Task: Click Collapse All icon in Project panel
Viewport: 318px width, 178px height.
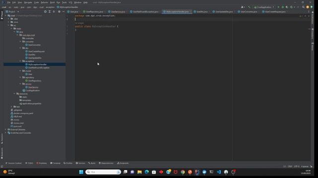Action: coord(54,12)
